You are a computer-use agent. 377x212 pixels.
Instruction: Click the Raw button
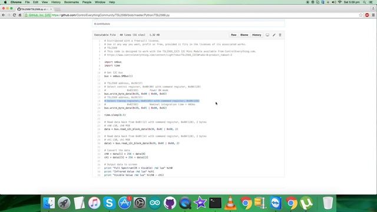click(x=234, y=35)
